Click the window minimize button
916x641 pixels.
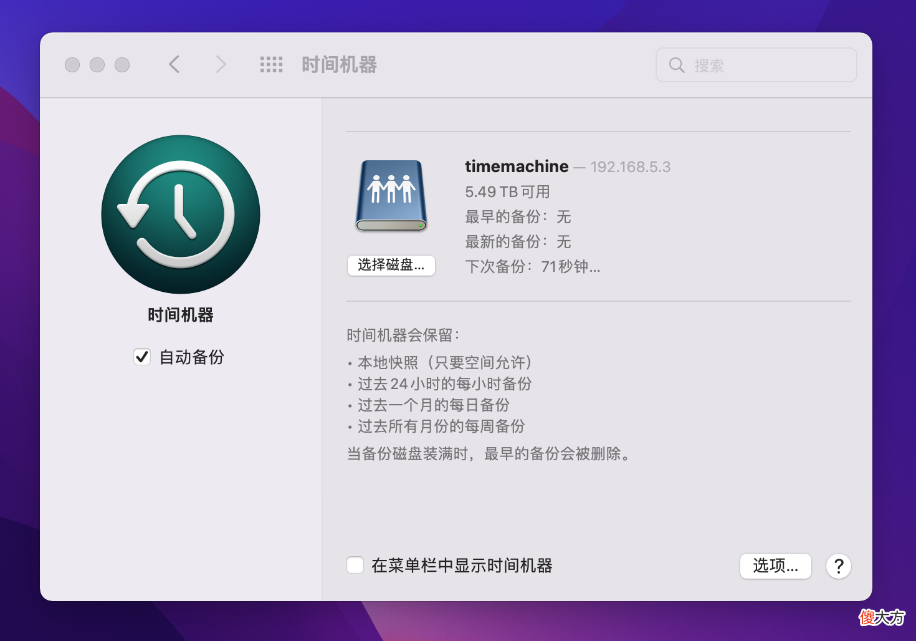97,65
